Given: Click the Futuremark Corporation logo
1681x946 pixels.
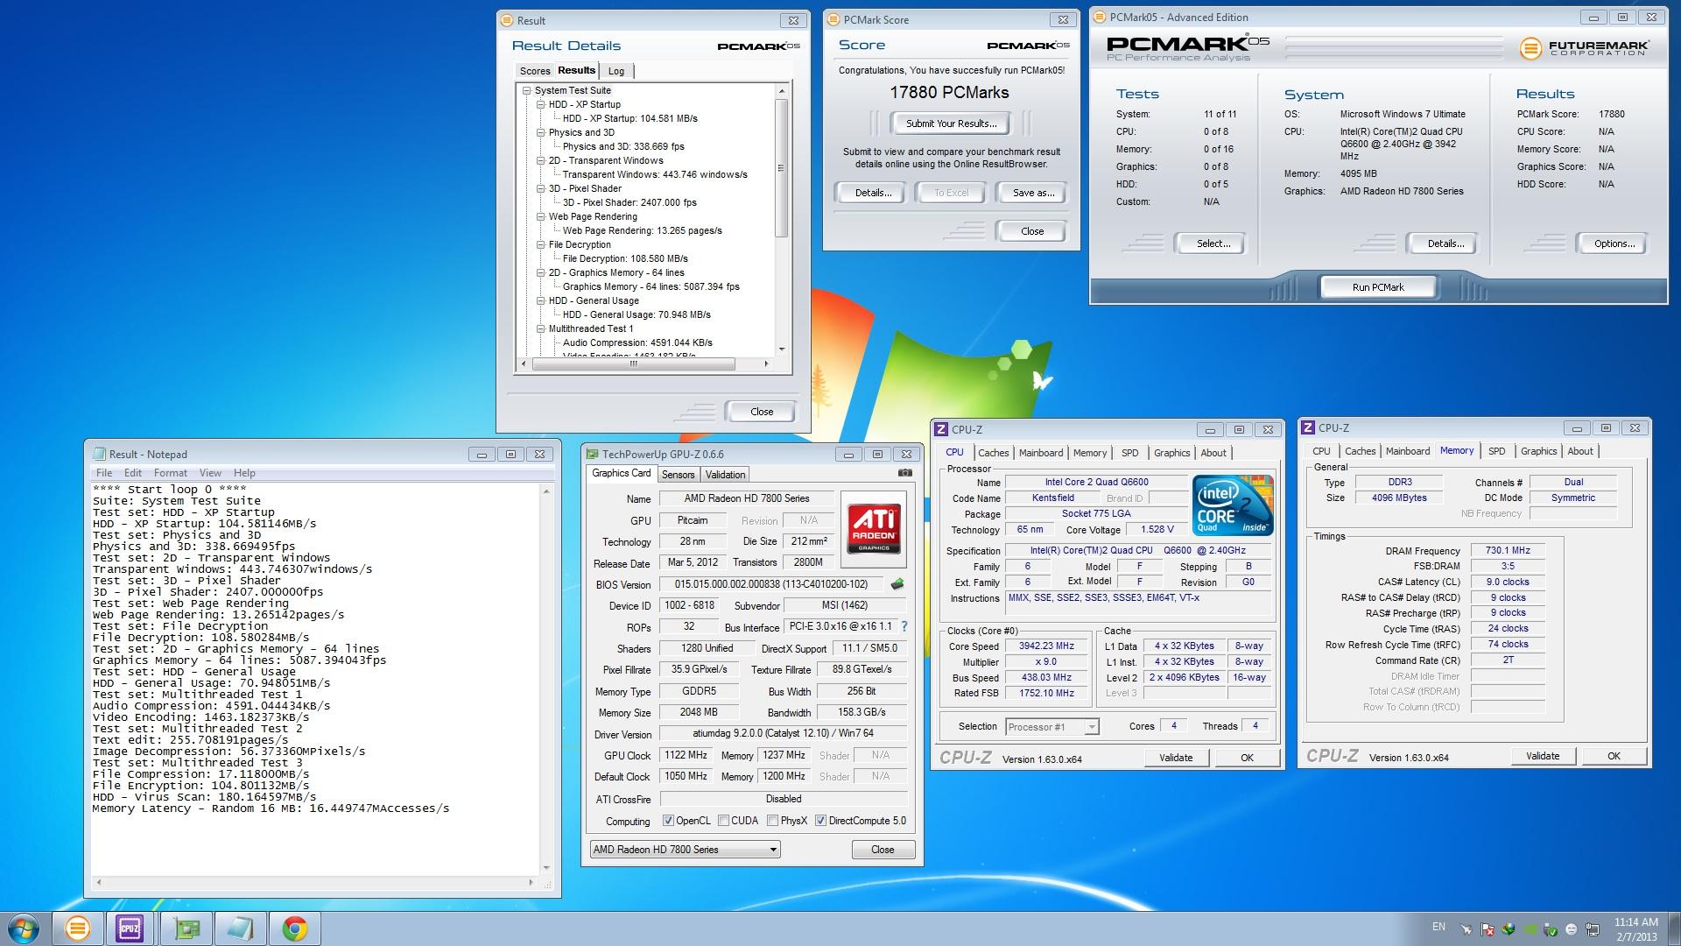Looking at the screenshot, I should click(1584, 48).
